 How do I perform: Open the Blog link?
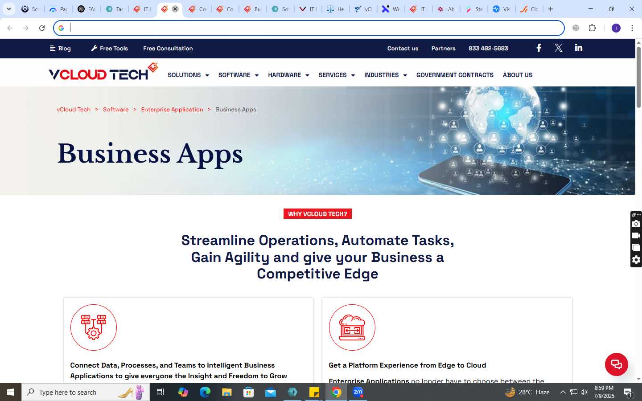(x=60, y=48)
